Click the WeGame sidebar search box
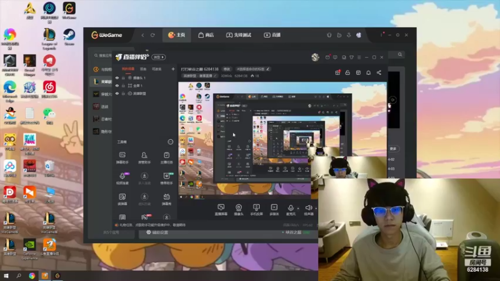This screenshot has width=500, height=281. click(x=102, y=56)
